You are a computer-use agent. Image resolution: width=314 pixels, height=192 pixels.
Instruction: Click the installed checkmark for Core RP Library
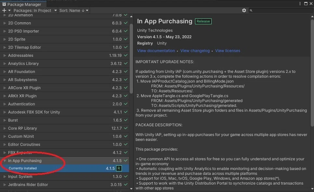pos(125,128)
